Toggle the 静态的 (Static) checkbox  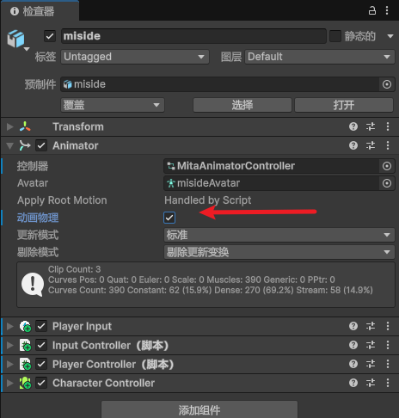335,36
